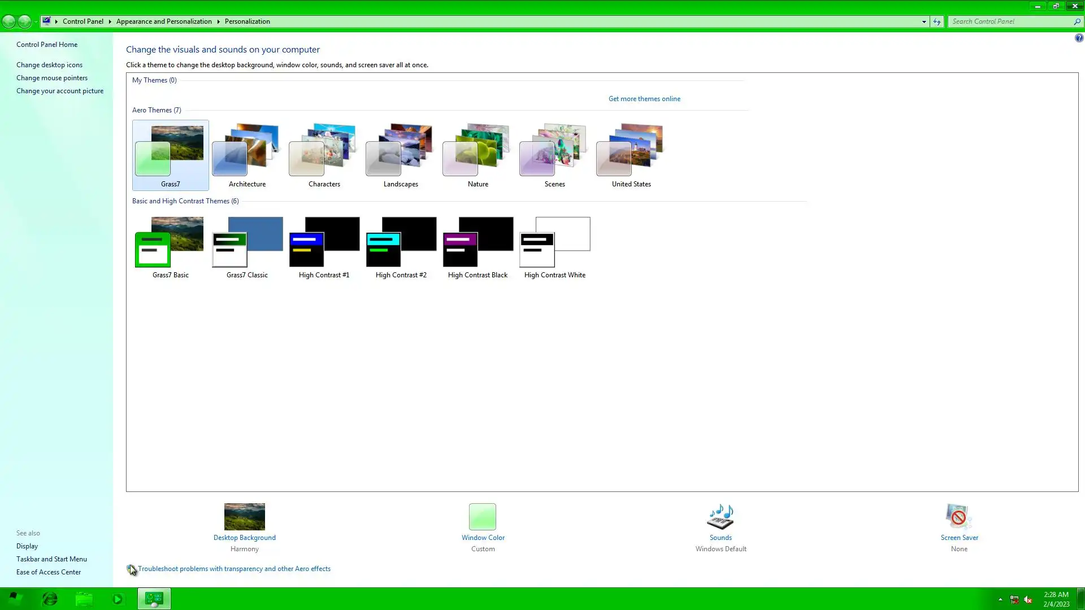1085x610 pixels.
Task: Open Windows Media Player from taskbar
Action: pos(118,599)
